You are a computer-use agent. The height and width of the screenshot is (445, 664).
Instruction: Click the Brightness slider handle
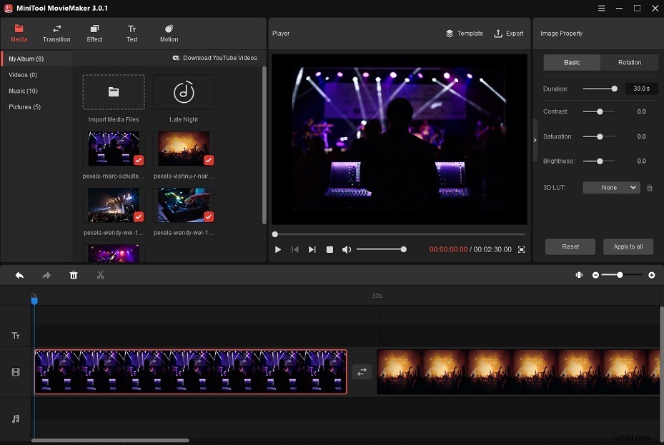click(x=600, y=161)
